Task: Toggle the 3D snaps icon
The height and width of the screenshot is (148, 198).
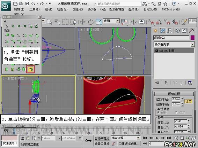Action: tap(151, 22)
